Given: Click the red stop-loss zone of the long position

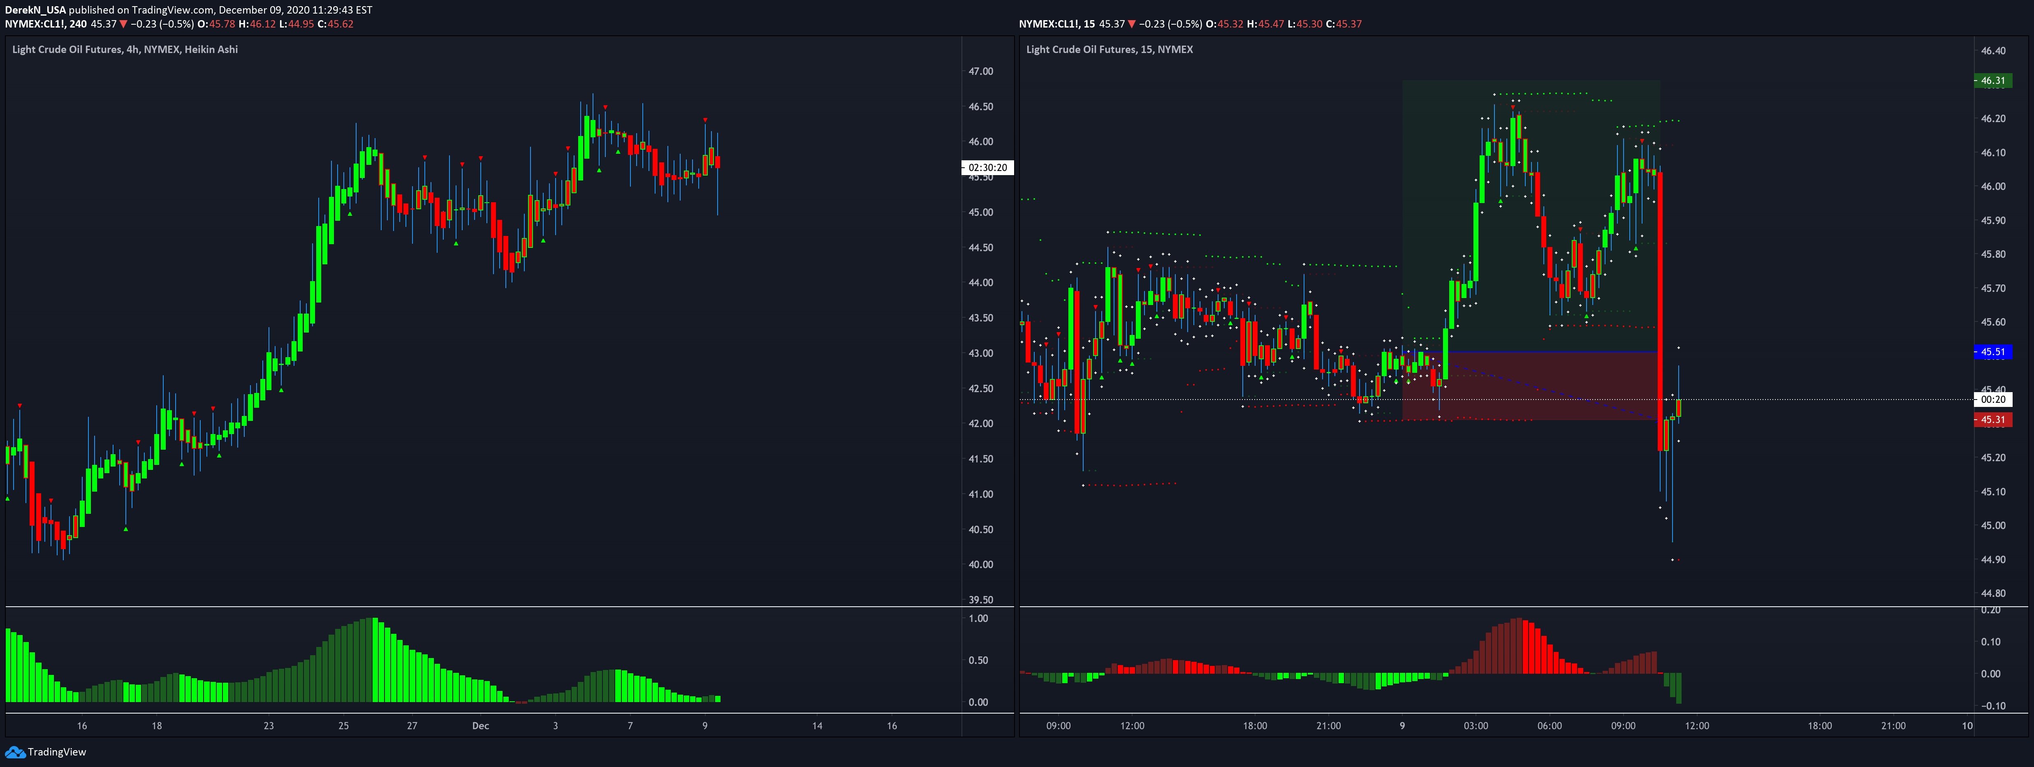Looking at the screenshot, I should (1531, 386).
